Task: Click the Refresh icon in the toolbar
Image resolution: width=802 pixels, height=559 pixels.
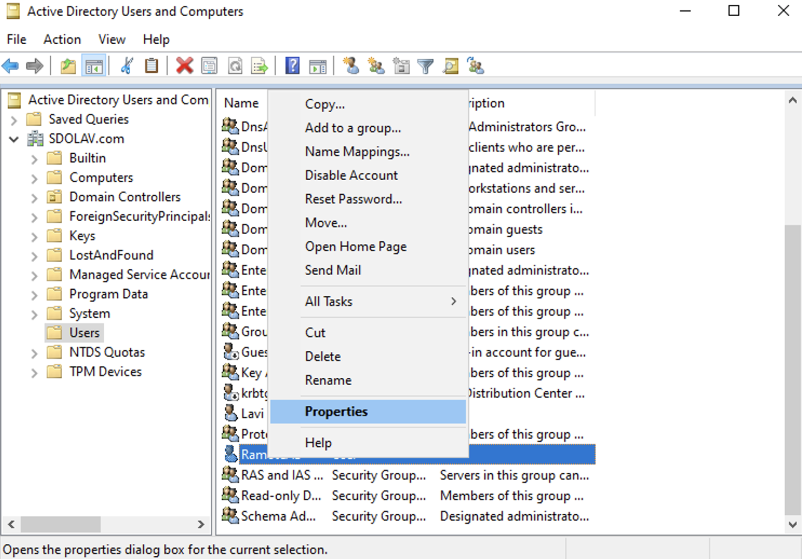Action: 235,66
